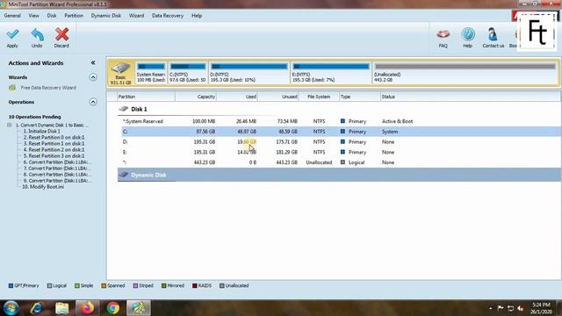Click the Simple legend swatch
Screen dimensions: 562x316
pos(76,285)
